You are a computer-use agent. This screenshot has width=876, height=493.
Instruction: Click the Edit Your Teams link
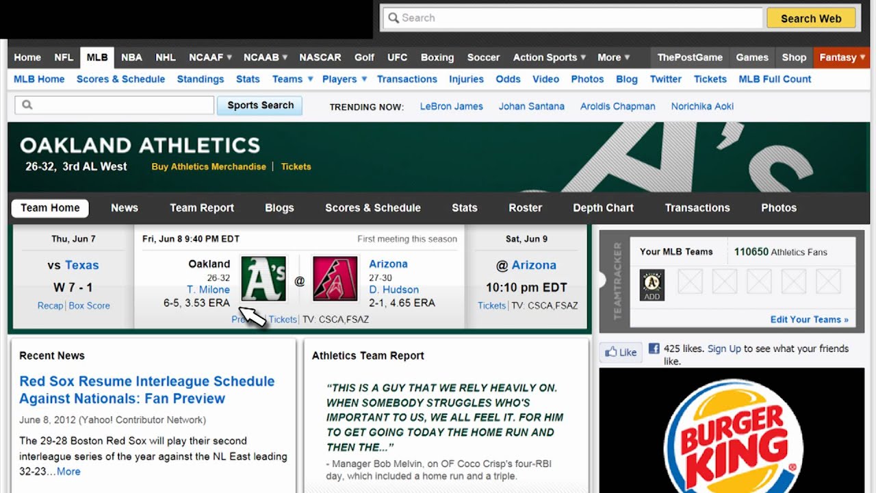(809, 319)
